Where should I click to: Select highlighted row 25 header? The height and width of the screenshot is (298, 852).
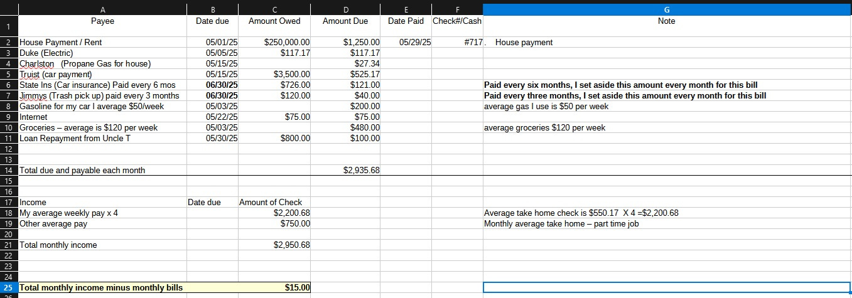(x=9, y=288)
